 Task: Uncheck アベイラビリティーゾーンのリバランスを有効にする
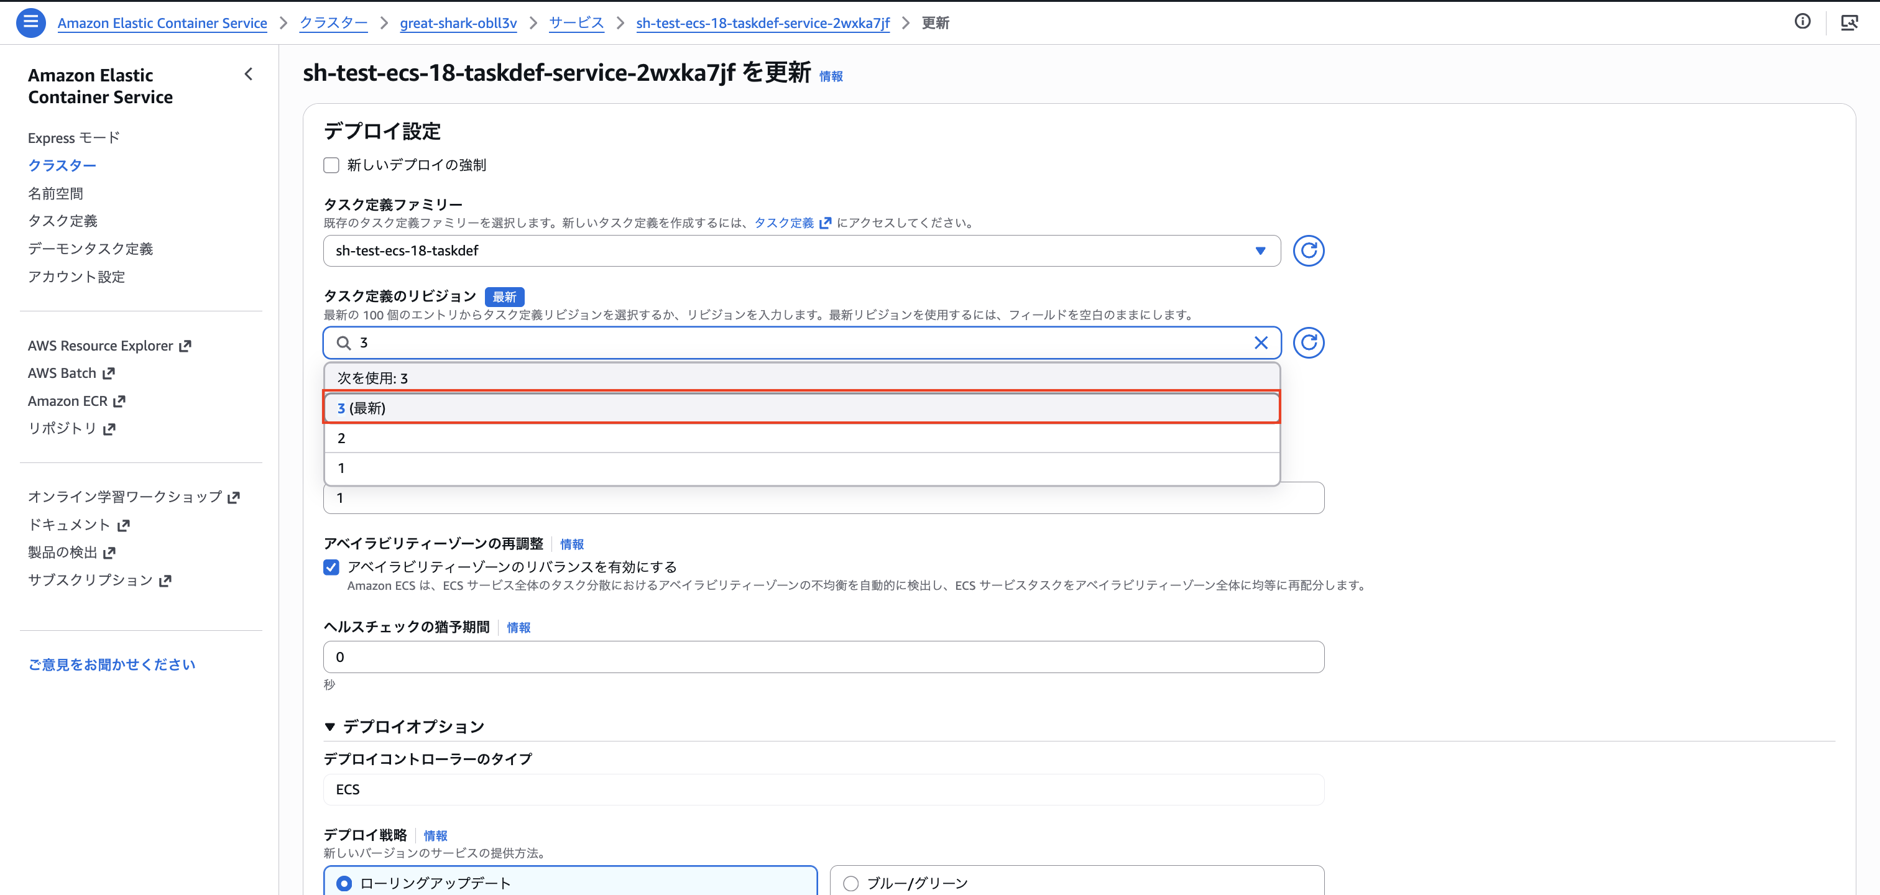coord(331,567)
